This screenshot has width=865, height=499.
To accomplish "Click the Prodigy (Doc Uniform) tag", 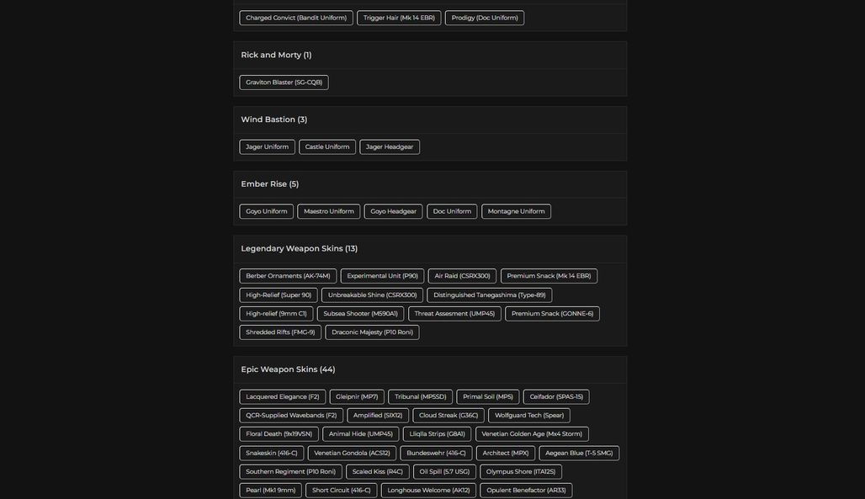I will [x=485, y=18].
